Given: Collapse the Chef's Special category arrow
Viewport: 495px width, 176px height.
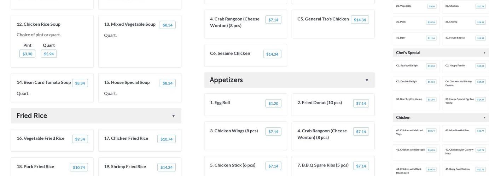Looking at the screenshot, I should click(x=484, y=53).
